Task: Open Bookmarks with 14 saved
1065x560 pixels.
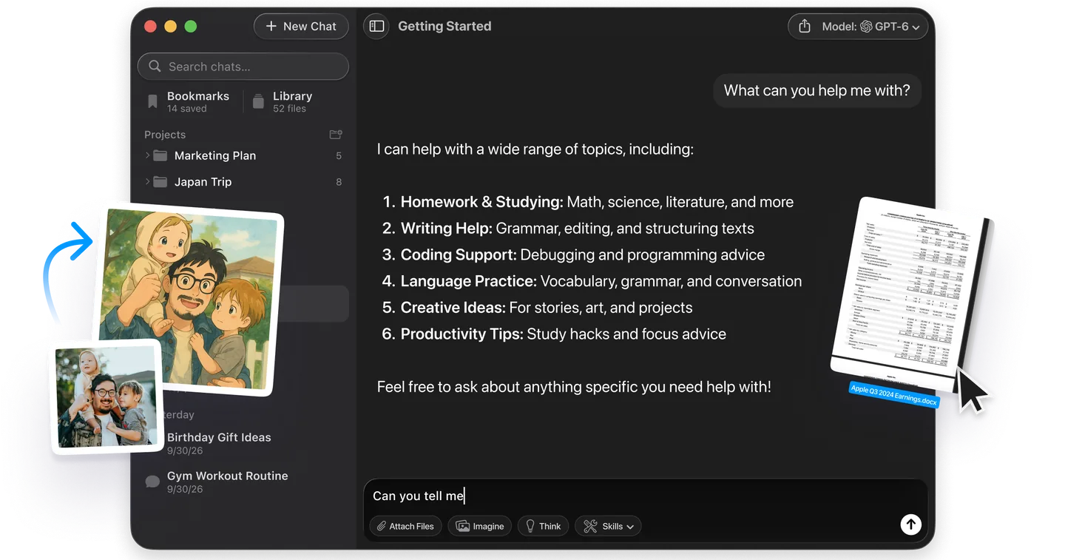Action: [x=189, y=101]
